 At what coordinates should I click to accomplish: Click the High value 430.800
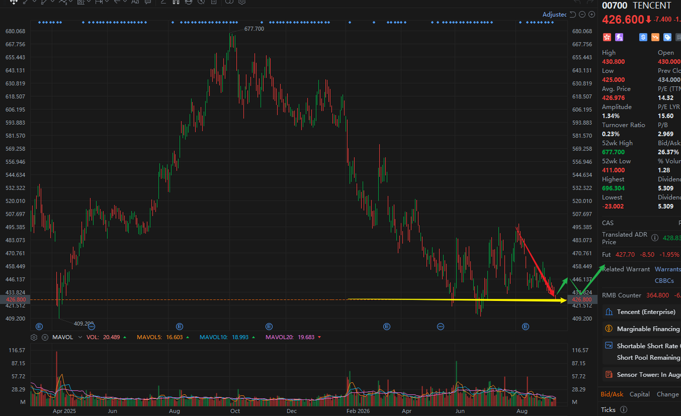click(613, 61)
